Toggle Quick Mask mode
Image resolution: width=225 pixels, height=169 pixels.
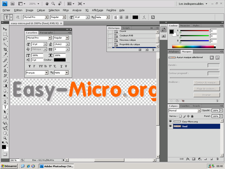click(x=5, y=154)
